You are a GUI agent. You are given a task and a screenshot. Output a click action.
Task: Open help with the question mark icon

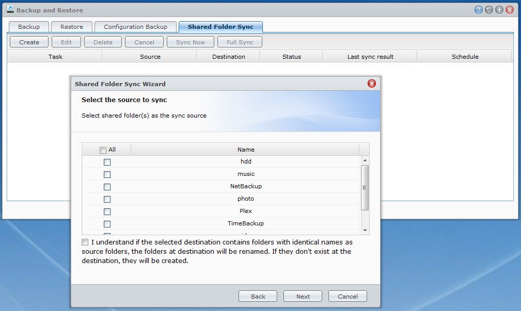coord(479,10)
